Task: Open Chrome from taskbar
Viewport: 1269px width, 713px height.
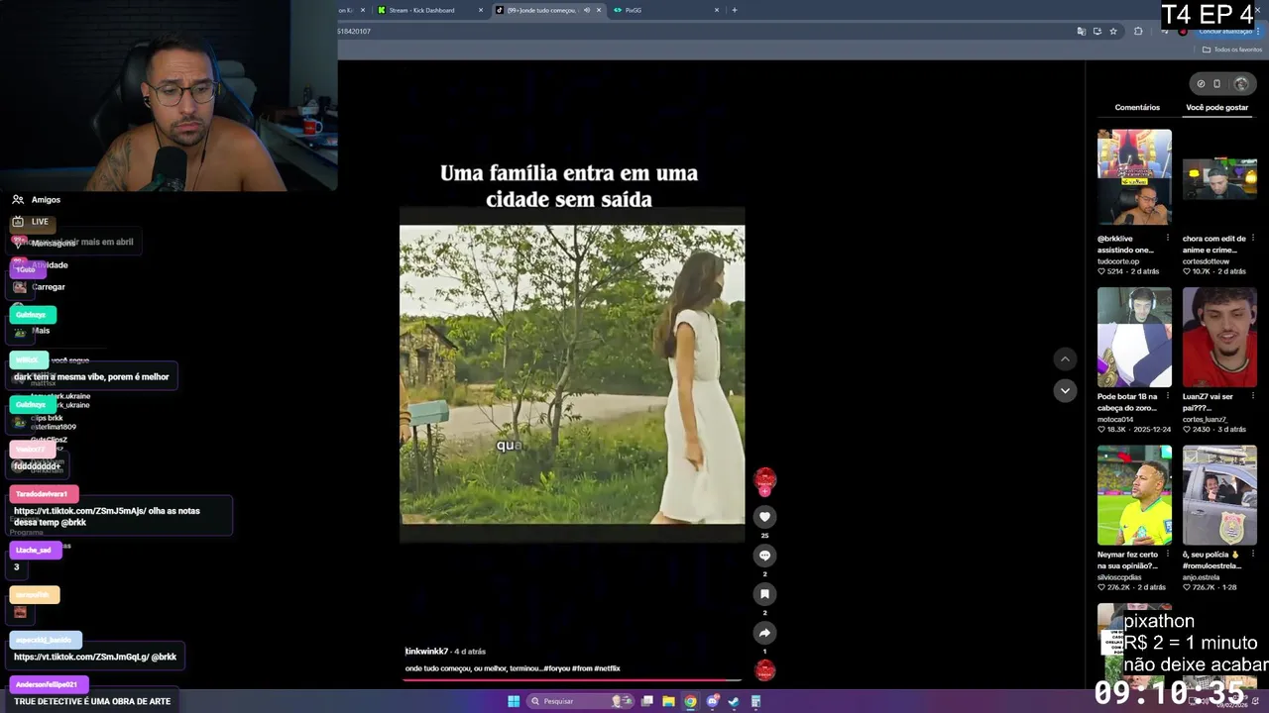Action: [690, 701]
